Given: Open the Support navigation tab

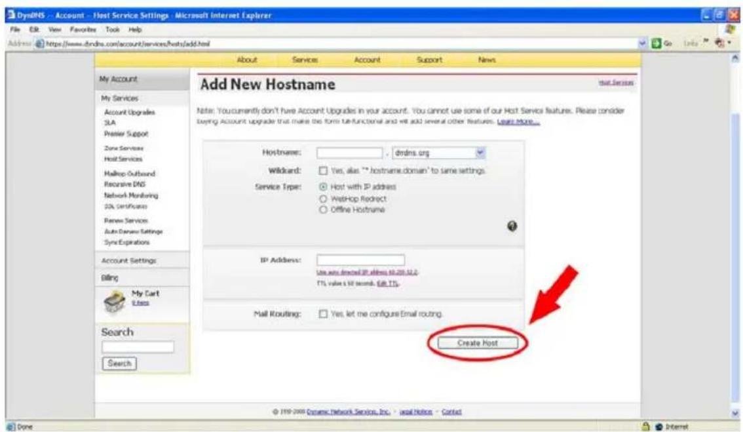Looking at the screenshot, I should pos(429,60).
